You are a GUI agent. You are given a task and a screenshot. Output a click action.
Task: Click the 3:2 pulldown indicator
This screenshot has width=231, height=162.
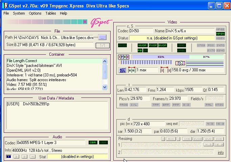186,105
